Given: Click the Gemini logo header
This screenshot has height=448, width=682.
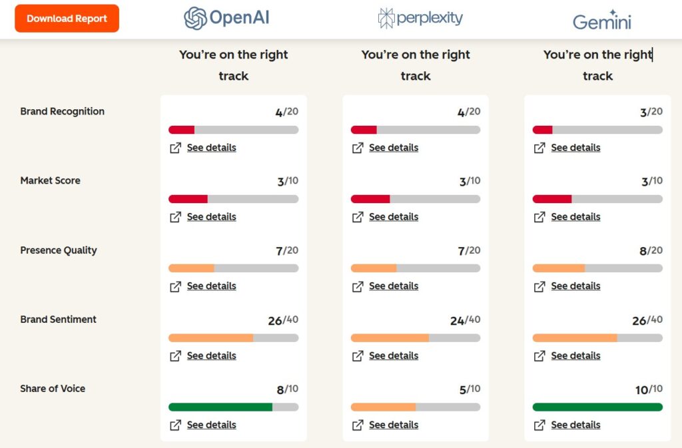Looking at the screenshot, I should [602, 20].
